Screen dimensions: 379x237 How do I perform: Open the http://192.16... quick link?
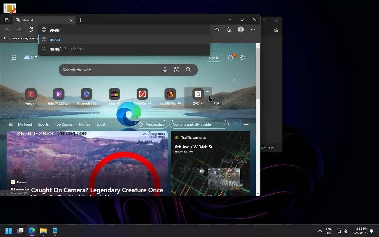coord(58,97)
